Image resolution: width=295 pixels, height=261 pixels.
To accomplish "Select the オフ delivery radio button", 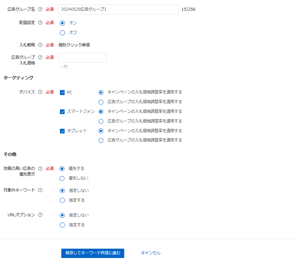I will 62,33.
